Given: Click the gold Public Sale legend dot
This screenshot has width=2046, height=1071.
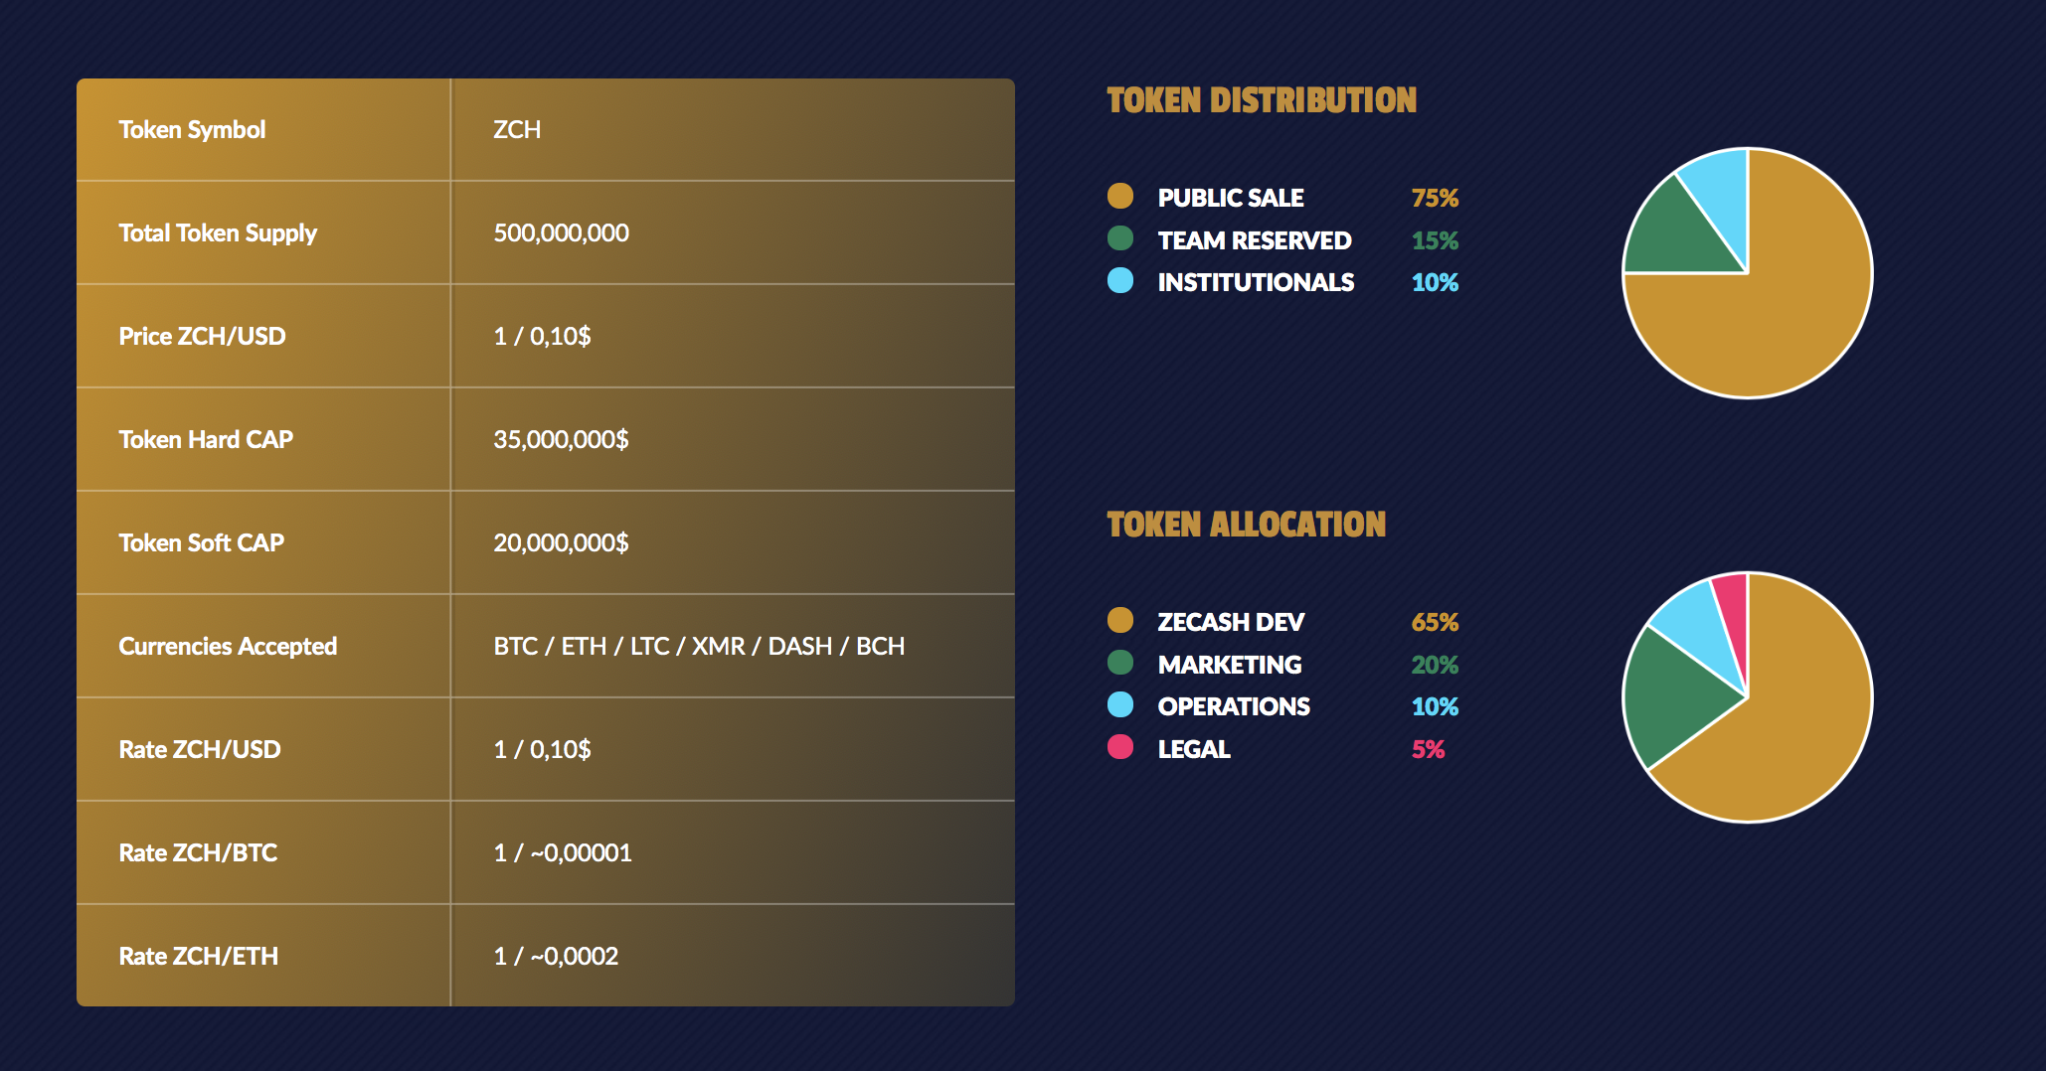Looking at the screenshot, I should [x=1120, y=196].
